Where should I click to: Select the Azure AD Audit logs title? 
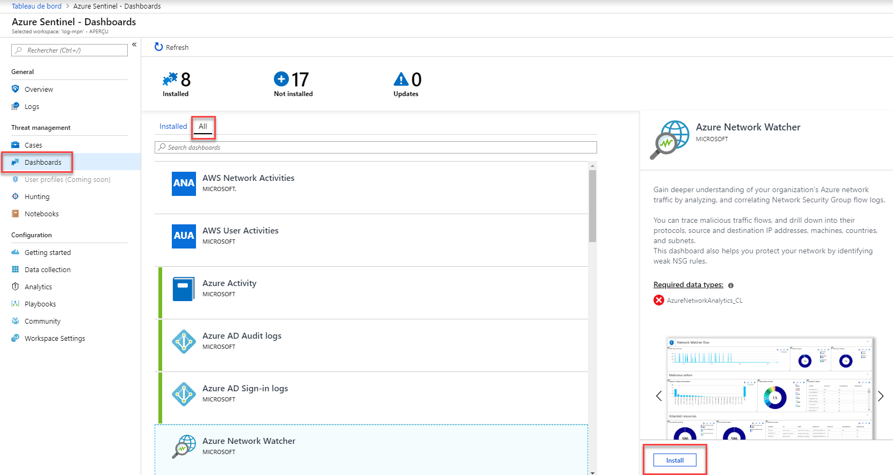click(x=242, y=335)
